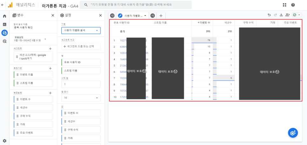This screenshot has height=145, width=307.
Task: Add a new segment with plus icon
Action: pos(50,48)
